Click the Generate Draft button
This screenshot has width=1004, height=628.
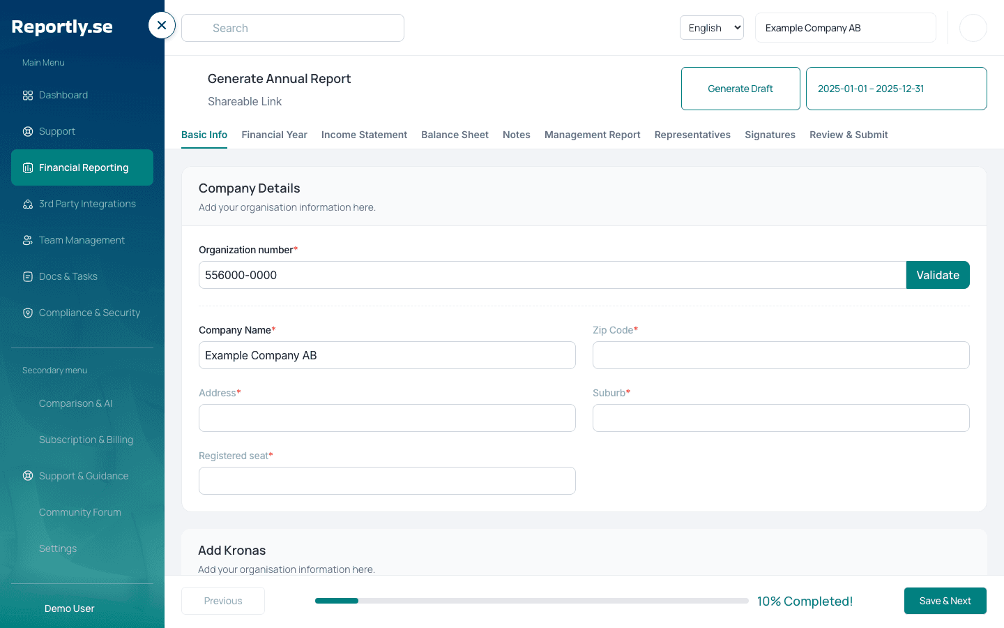[740, 89]
